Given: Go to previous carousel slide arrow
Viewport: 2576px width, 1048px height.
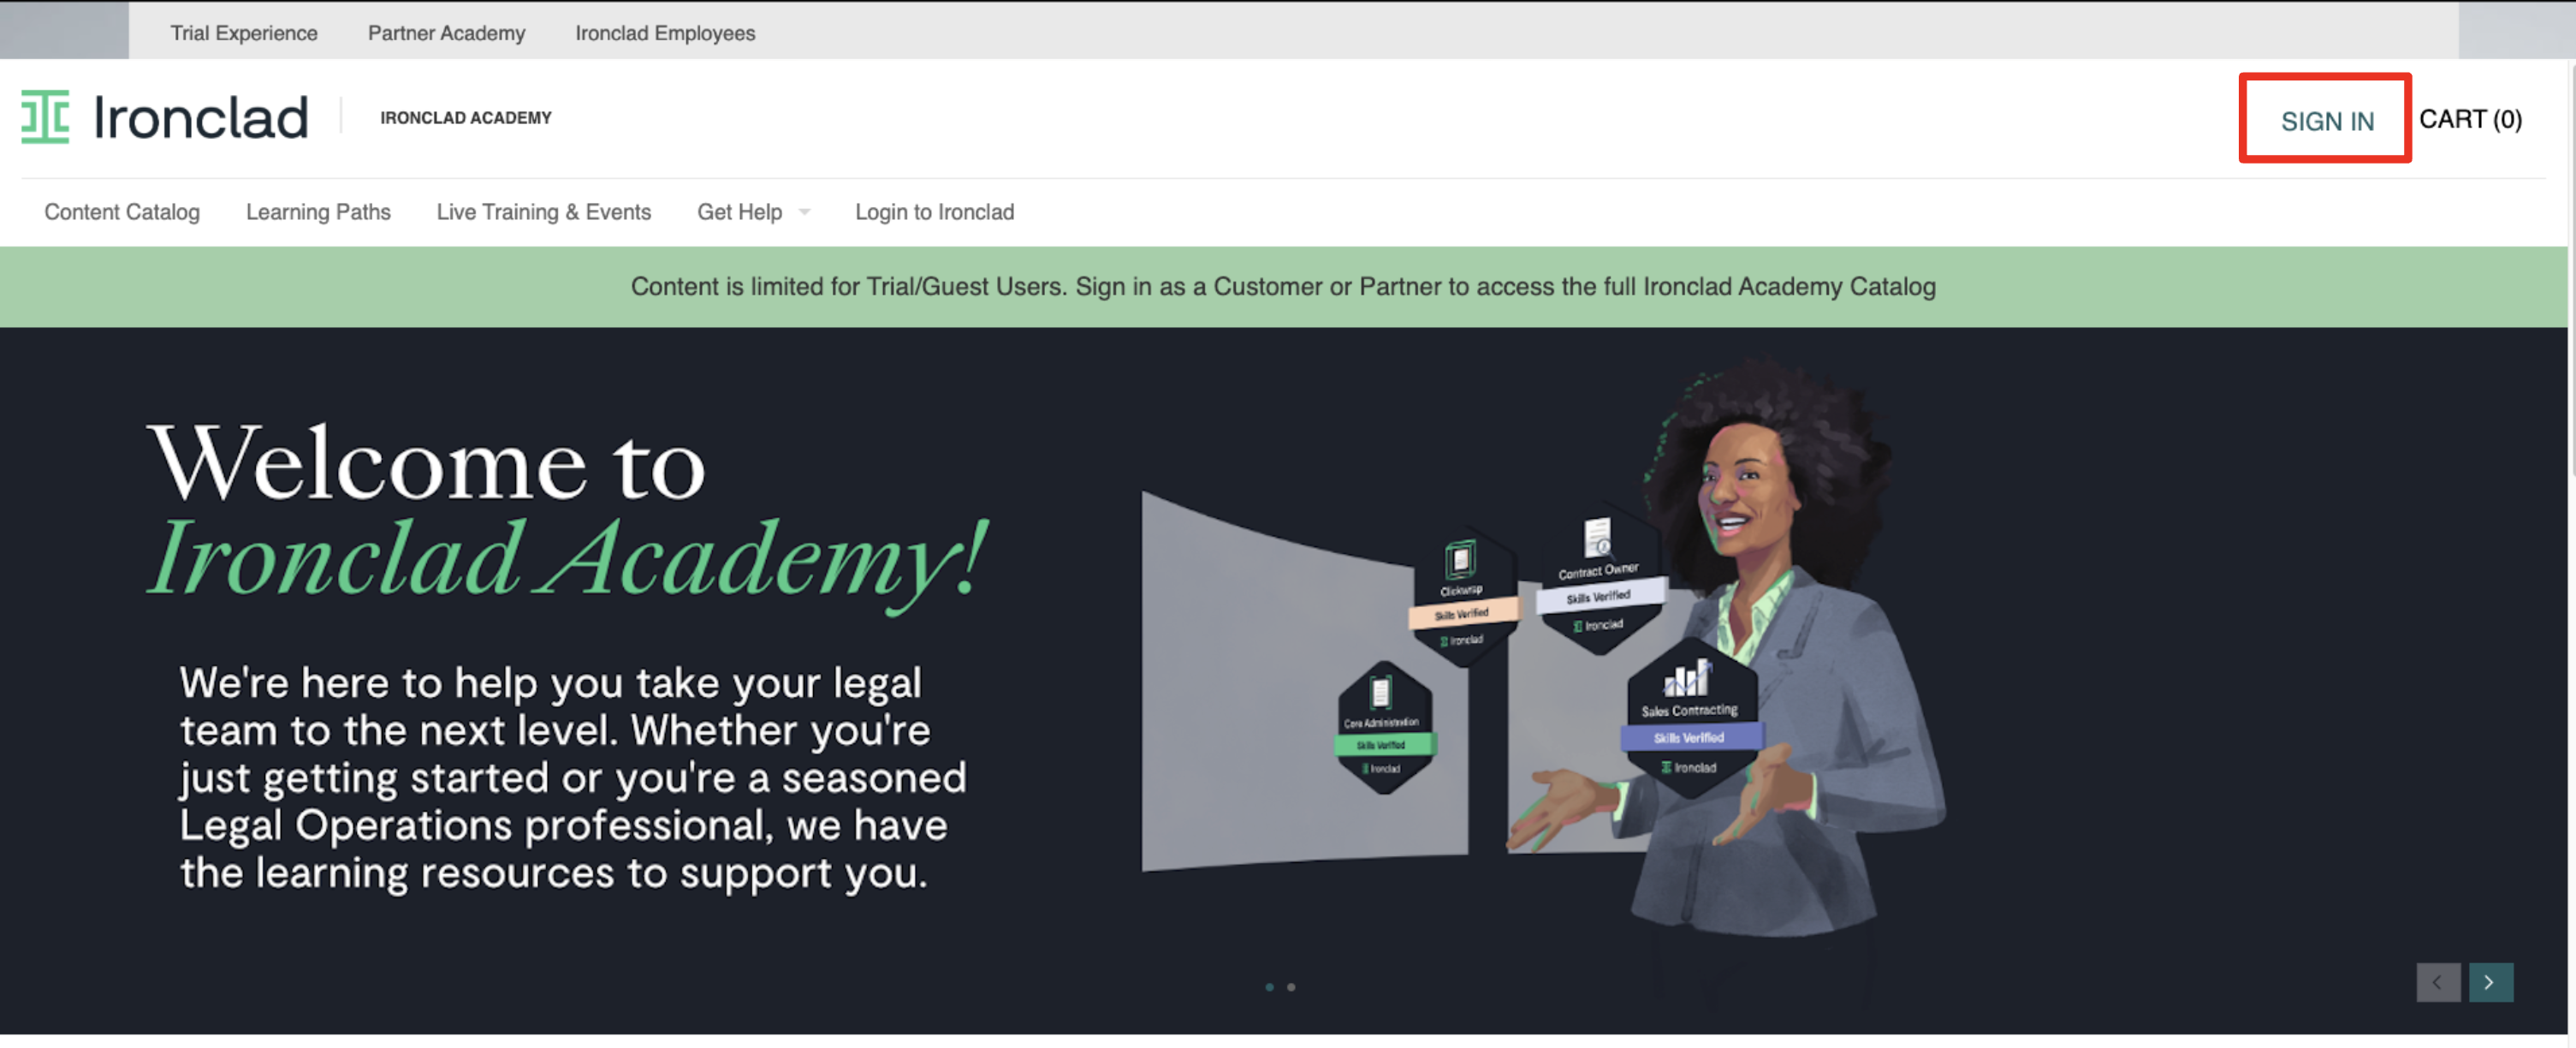Looking at the screenshot, I should tap(2438, 982).
